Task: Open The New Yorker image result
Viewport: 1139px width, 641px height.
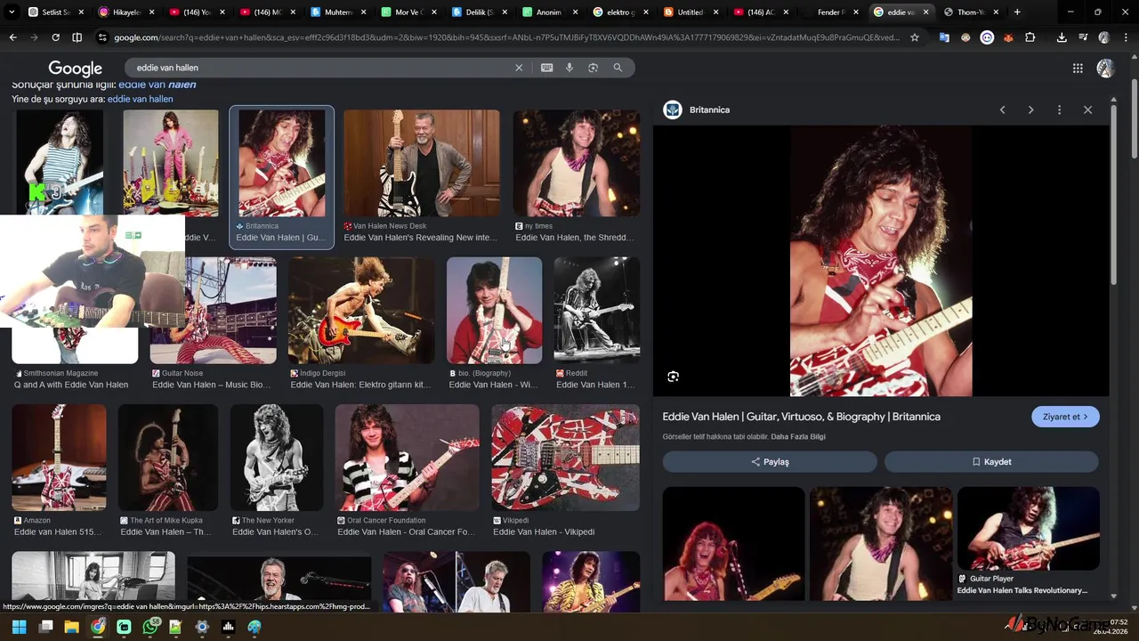Action: coord(277,458)
